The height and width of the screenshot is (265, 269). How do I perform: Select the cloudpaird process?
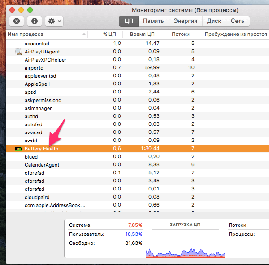pos(37,197)
